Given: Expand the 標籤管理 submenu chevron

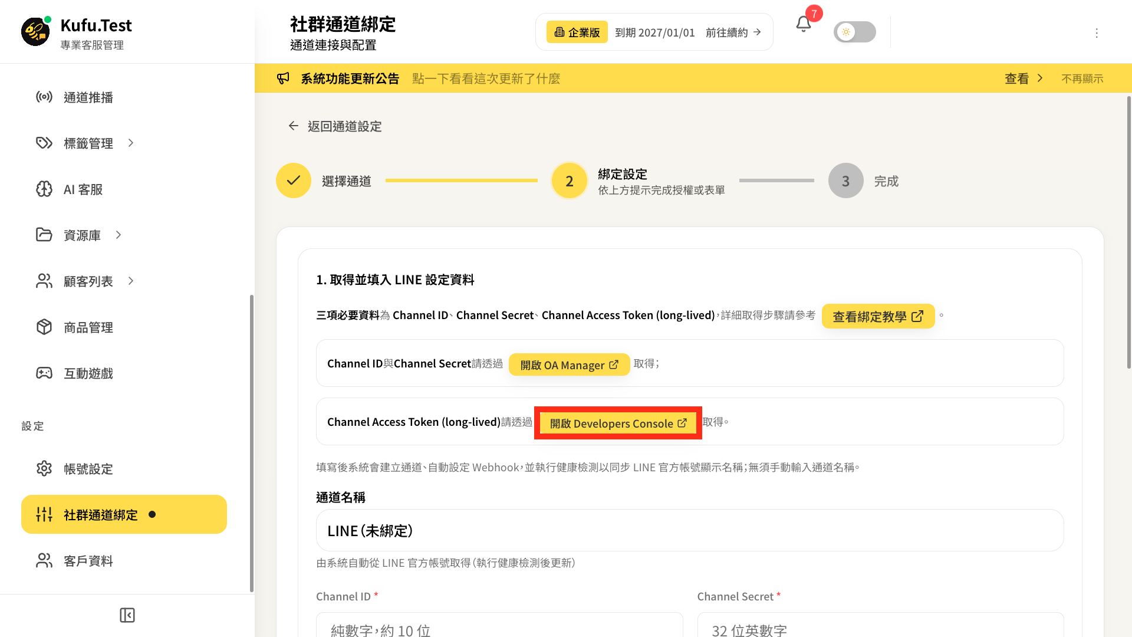Looking at the screenshot, I should click(131, 143).
